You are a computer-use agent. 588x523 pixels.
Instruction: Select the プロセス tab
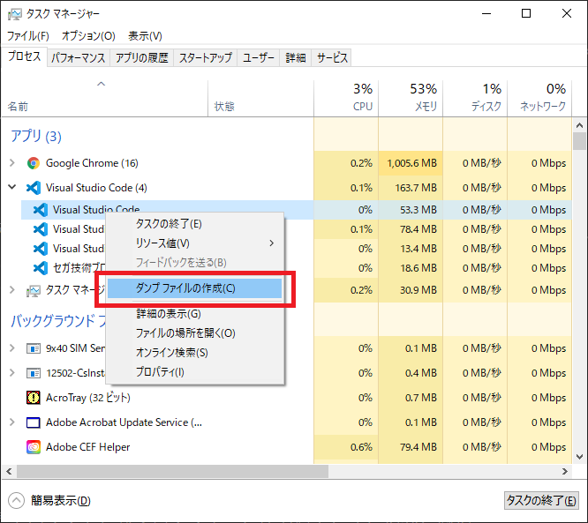click(x=25, y=56)
